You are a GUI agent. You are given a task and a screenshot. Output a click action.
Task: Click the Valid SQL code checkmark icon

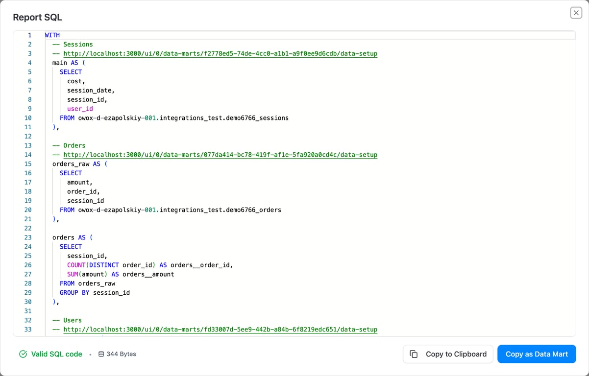(x=23, y=354)
